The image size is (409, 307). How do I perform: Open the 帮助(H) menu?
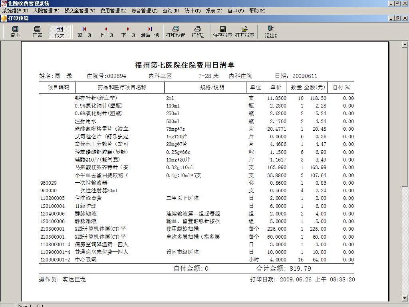point(257,11)
